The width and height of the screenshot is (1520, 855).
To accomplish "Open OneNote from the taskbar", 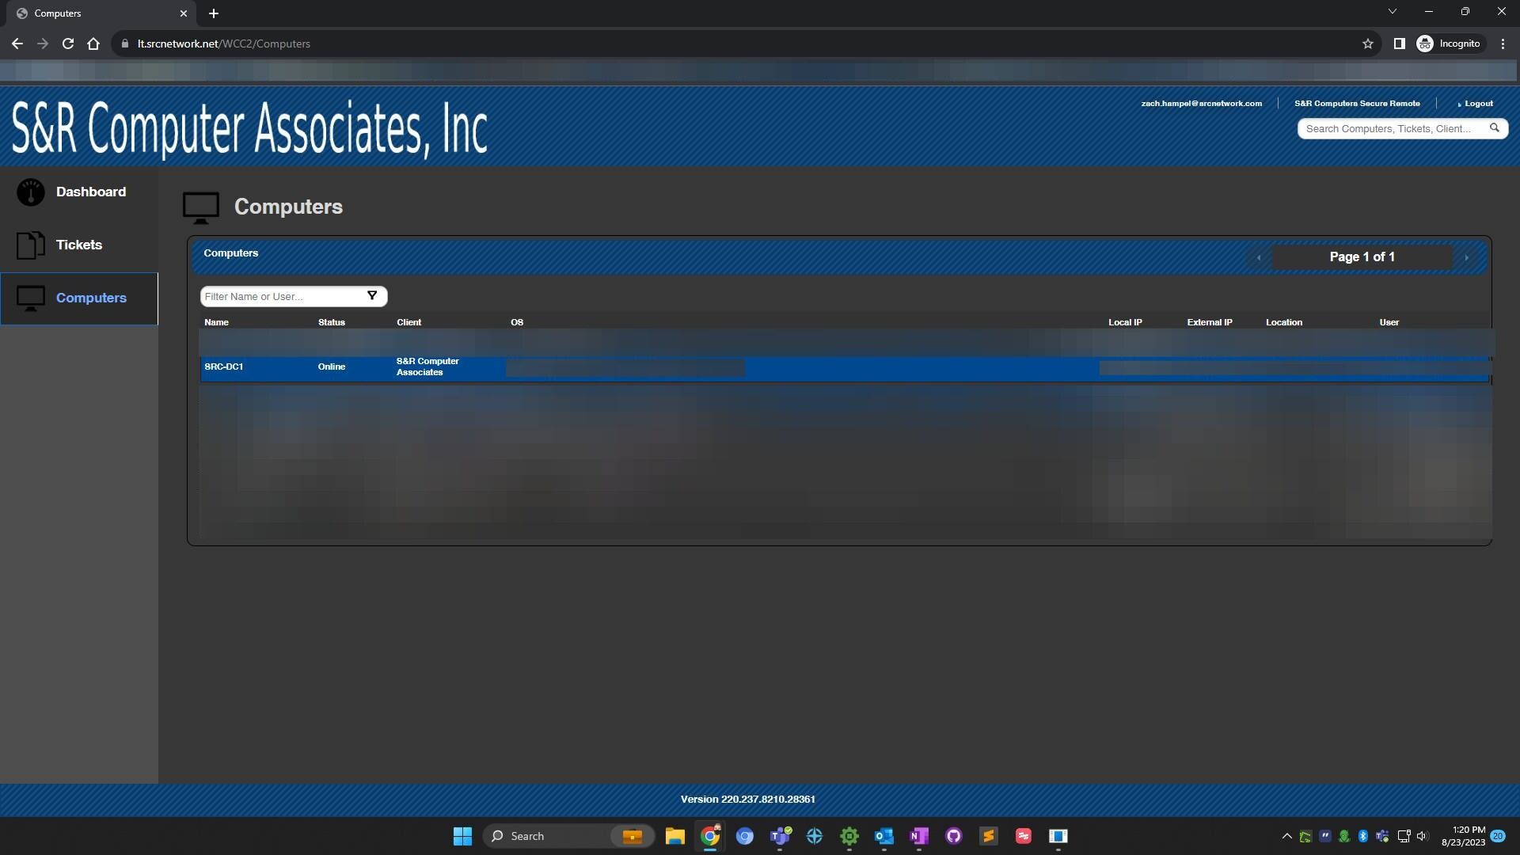I will (919, 836).
